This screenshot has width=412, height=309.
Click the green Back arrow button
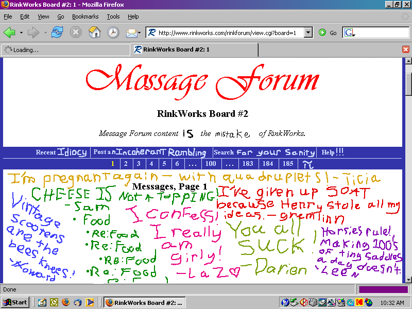9,32
